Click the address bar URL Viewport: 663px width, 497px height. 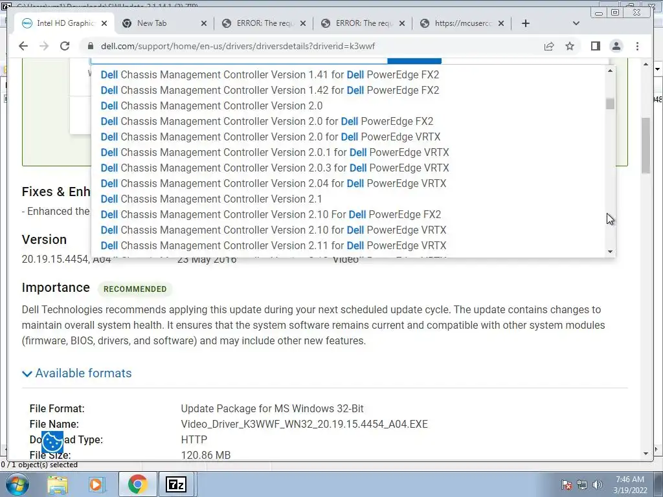[238, 46]
